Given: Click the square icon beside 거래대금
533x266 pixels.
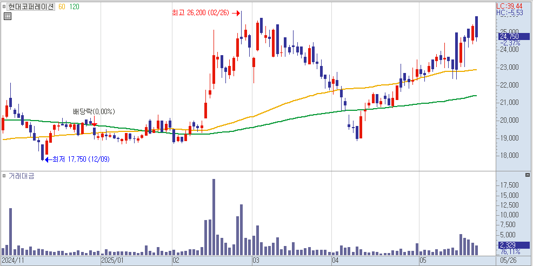Looking at the screenshot, I should coord(4,176).
